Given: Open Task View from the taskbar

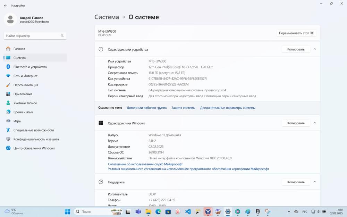Looking at the screenshot, I should point(128,212).
